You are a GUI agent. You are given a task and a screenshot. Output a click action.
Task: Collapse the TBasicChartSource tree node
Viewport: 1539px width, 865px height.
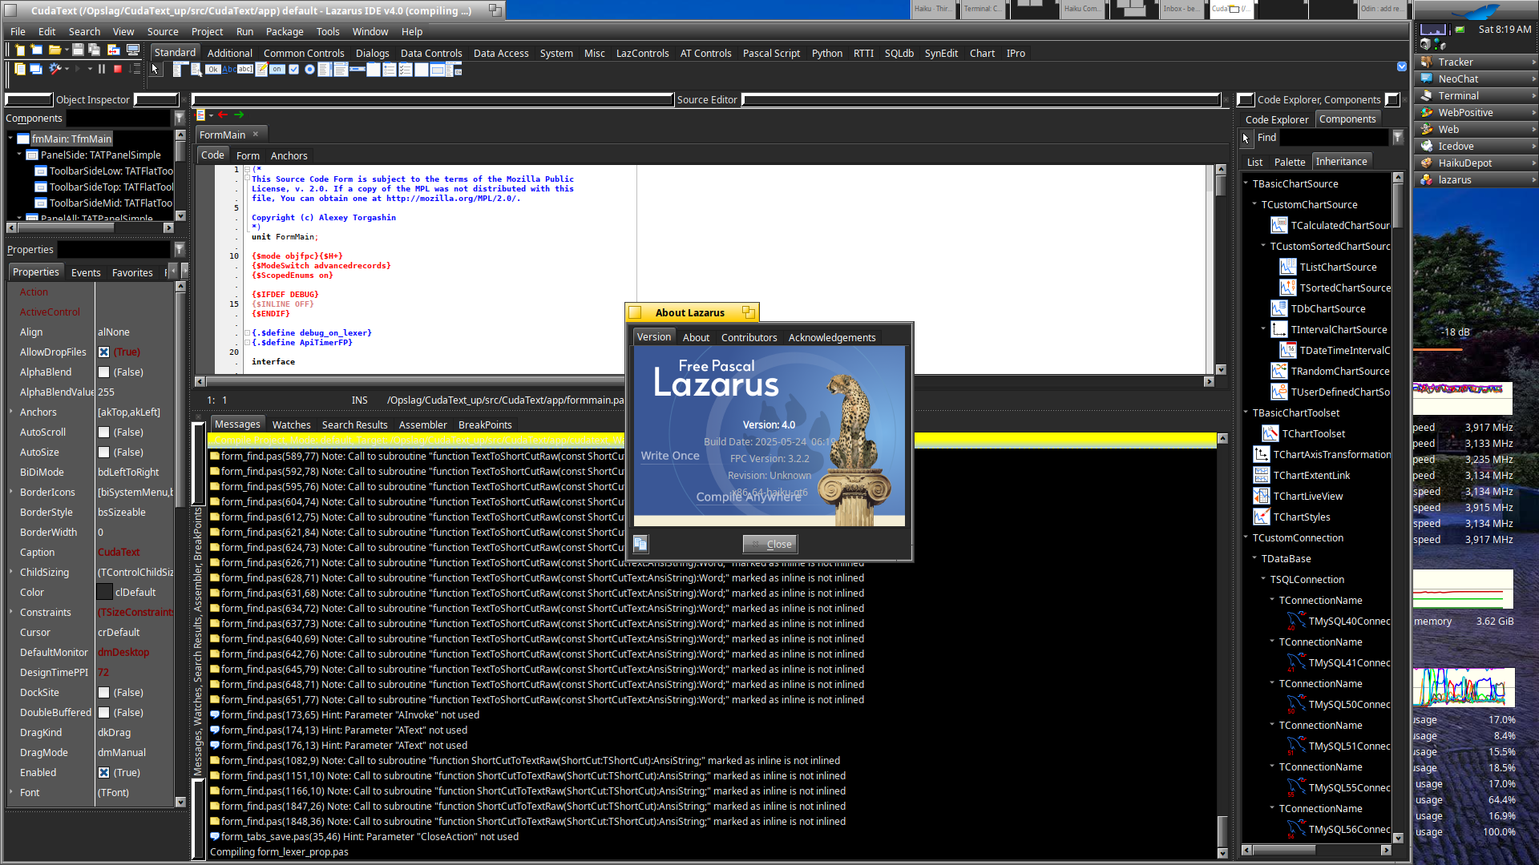tap(1246, 183)
